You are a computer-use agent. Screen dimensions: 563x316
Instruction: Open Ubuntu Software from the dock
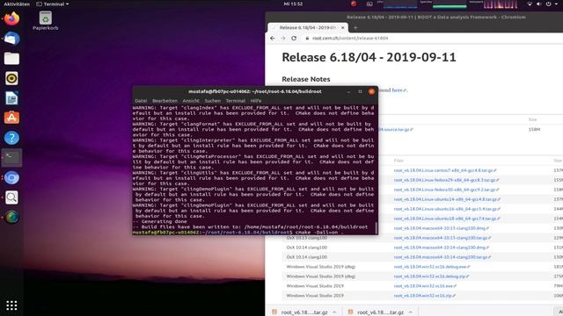[x=11, y=118]
